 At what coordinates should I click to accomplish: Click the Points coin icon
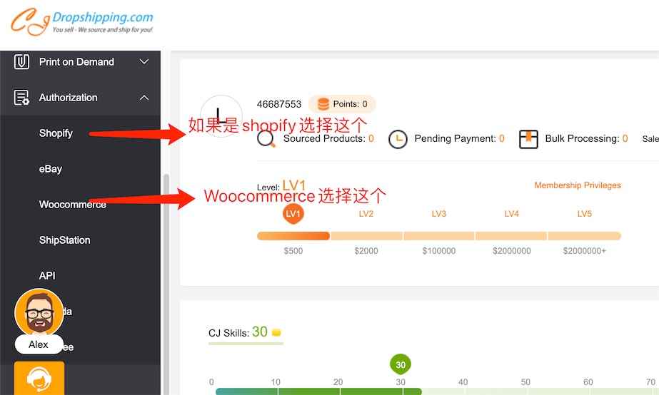point(323,104)
